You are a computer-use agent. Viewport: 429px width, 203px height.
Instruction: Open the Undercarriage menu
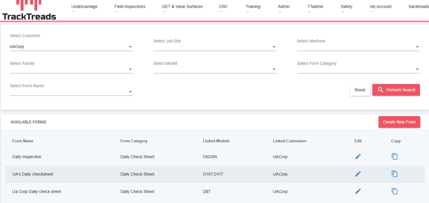click(84, 7)
